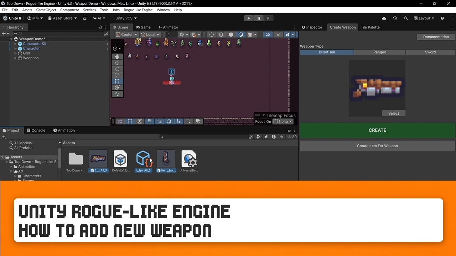Open the Asset Store dropdown

62,18
